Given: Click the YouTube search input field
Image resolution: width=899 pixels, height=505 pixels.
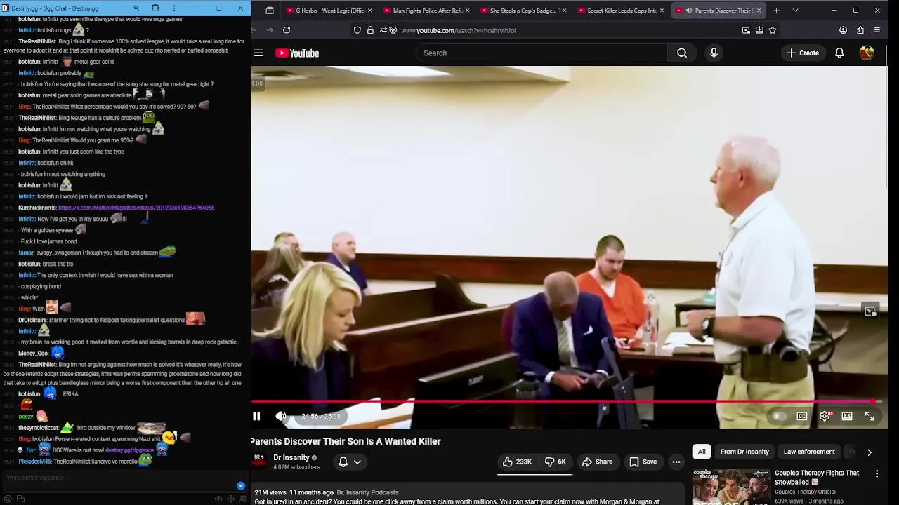Looking at the screenshot, I should point(541,53).
